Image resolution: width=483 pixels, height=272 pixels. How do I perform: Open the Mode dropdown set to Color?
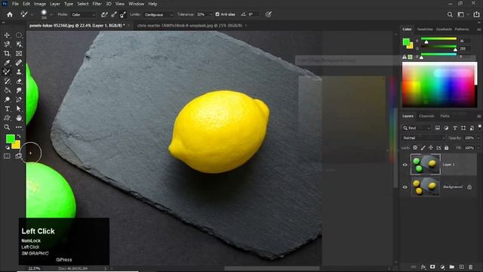[x=82, y=14]
